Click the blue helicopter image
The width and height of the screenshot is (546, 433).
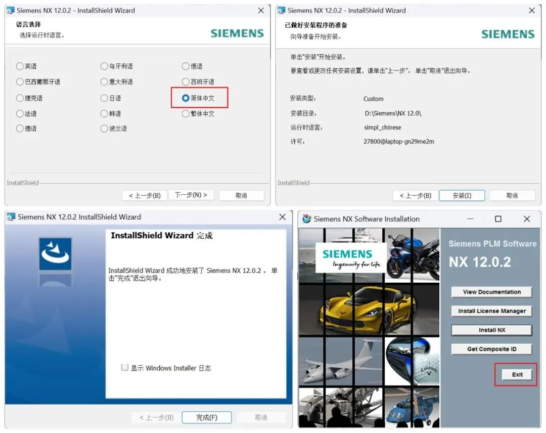413,408
